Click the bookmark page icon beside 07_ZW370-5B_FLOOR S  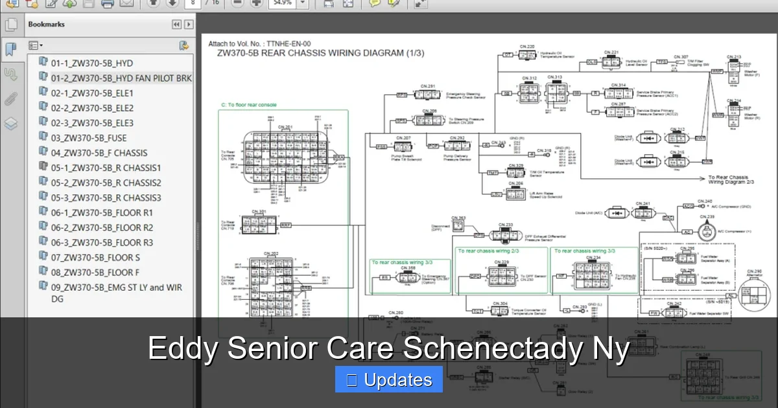point(43,256)
